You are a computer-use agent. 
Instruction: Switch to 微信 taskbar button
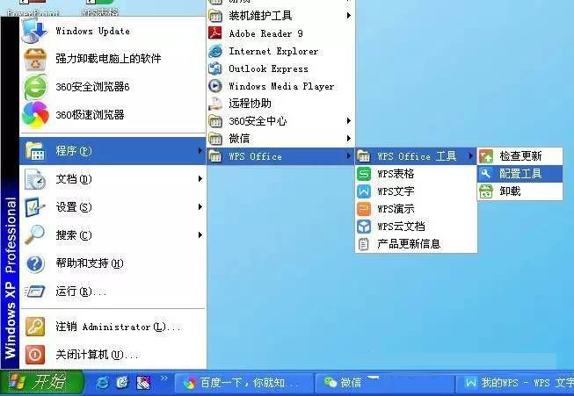coord(383,383)
